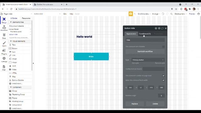This screenshot has height=113, width=201.
Task: Click the Replace button
Action: 135,104
